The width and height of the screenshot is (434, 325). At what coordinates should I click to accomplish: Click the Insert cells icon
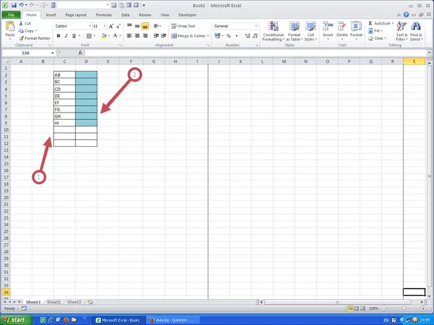[x=328, y=27]
